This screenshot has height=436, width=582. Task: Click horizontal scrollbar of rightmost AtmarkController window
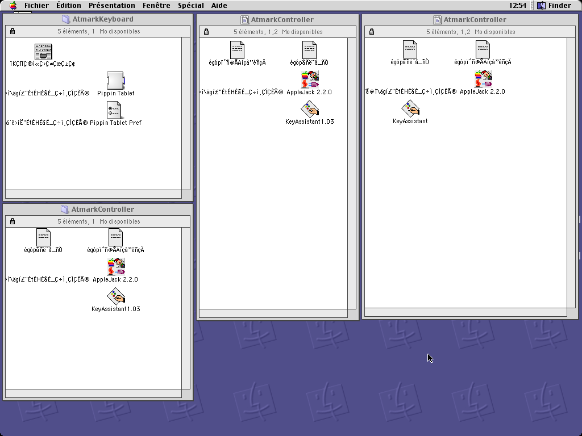pyautogui.click(x=466, y=312)
